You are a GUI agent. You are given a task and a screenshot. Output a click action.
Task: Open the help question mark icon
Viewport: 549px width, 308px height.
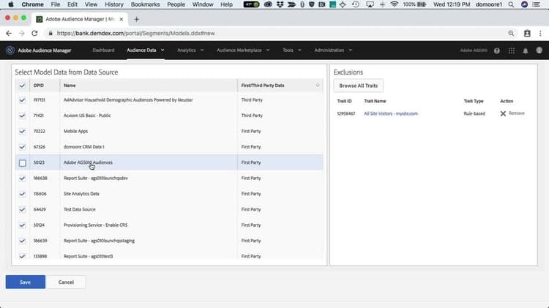click(497, 50)
